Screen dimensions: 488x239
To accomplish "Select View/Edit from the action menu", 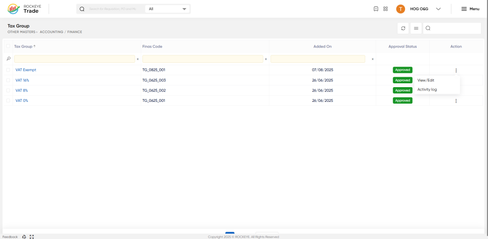I will tap(426, 80).
